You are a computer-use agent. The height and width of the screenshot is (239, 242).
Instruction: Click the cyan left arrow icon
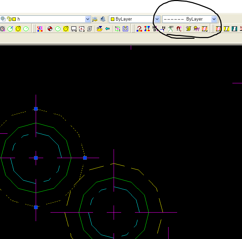tap(107, 29)
